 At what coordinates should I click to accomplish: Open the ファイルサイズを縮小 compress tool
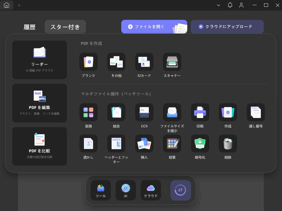tap(172, 112)
